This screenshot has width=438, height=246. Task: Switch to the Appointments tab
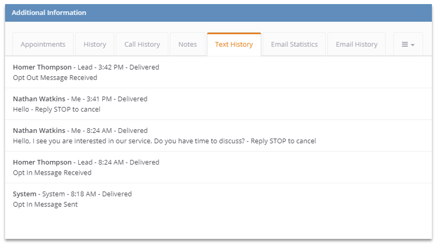point(43,44)
